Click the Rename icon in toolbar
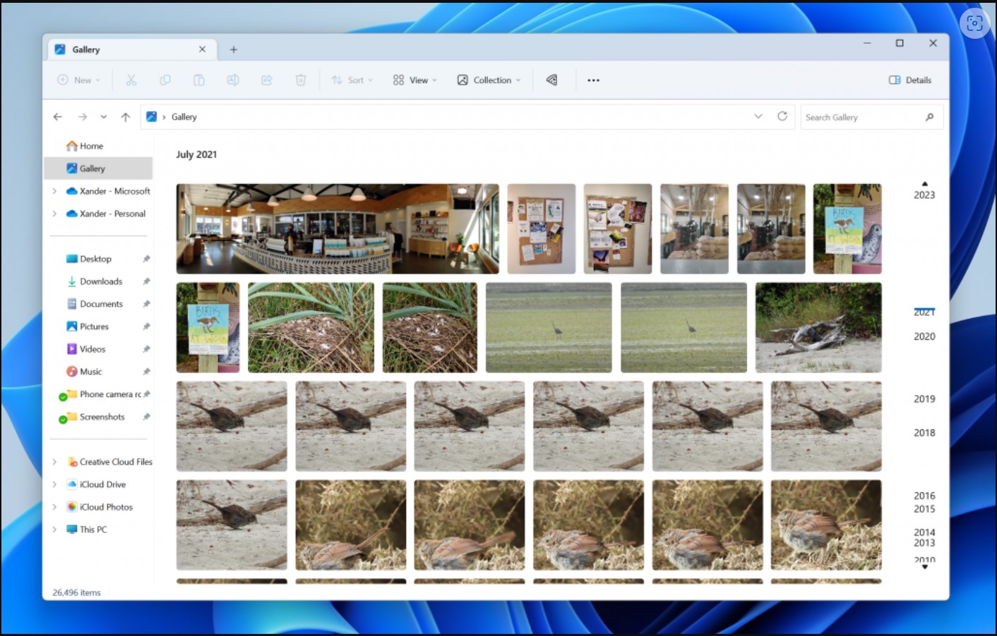This screenshot has width=997, height=636. point(233,80)
